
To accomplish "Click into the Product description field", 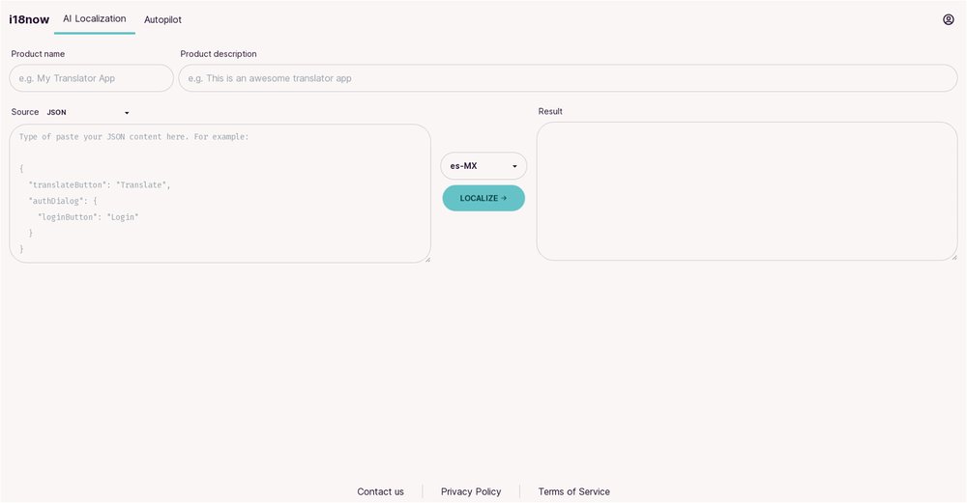I will (x=568, y=78).
